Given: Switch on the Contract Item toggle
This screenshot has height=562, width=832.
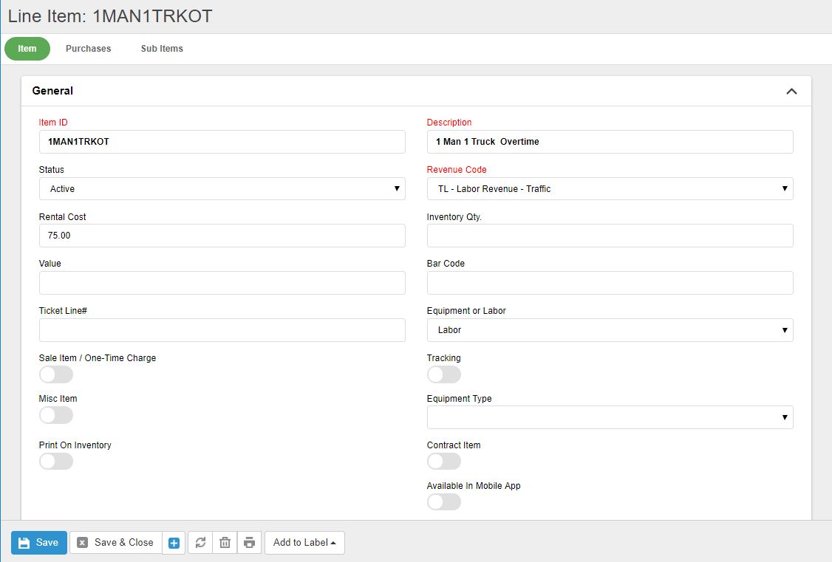Looking at the screenshot, I should coord(444,462).
